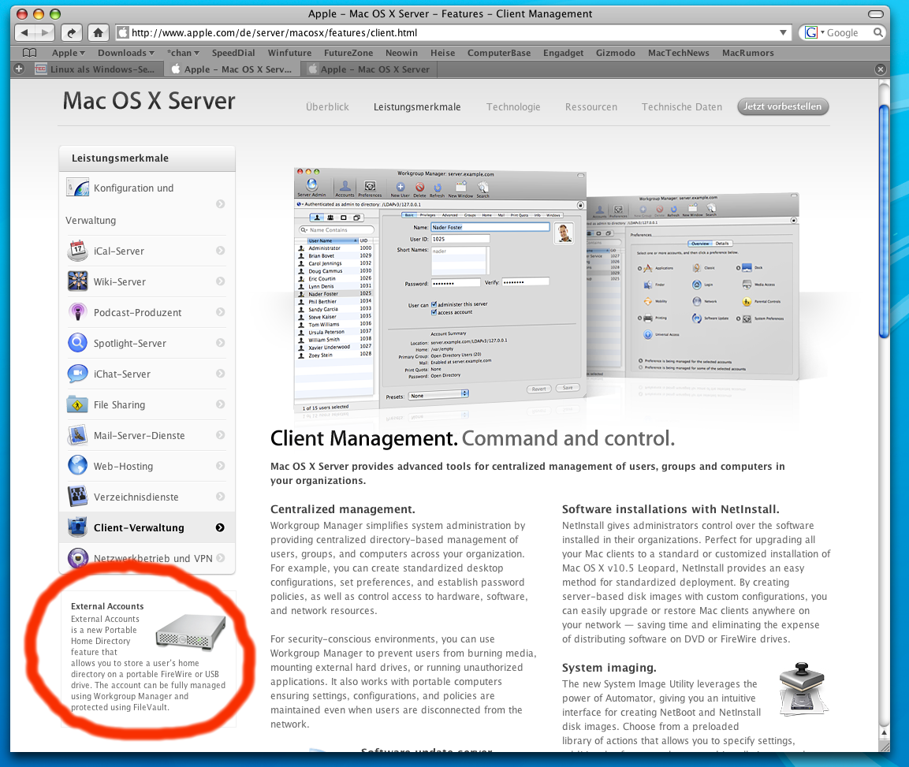This screenshot has height=767, width=909.
Task: Open the Verzeichnisdienste link
Action: tap(136, 497)
